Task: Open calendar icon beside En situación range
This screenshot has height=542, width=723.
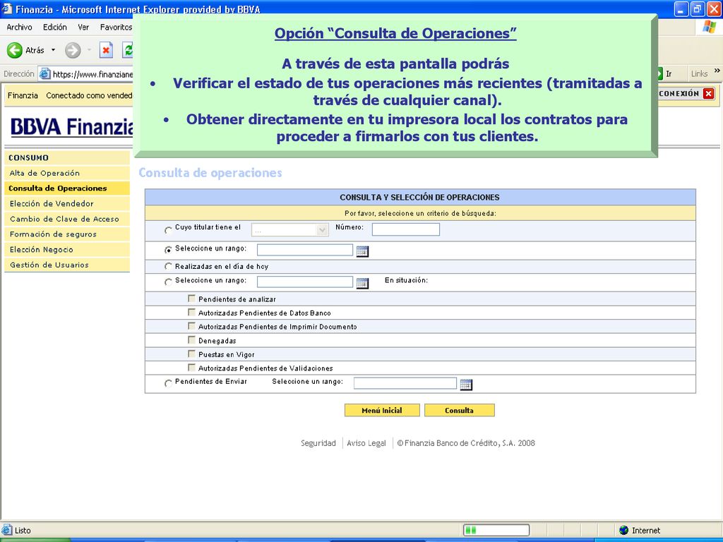Action: coord(362,283)
